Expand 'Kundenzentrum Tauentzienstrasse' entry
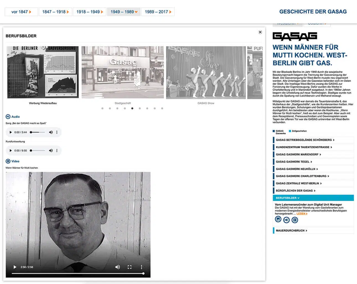This screenshot has width=357, height=284. [x=313, y=147]
